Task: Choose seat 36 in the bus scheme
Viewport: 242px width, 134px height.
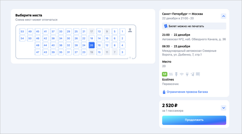Action: pyautogui.click(x=61, y=45)
